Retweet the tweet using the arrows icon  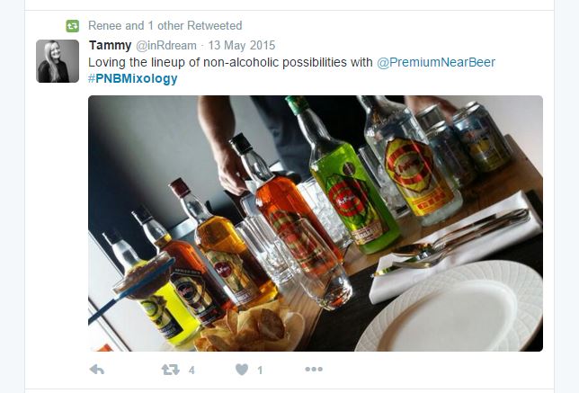pyautogui.click(x=170, y=370)
